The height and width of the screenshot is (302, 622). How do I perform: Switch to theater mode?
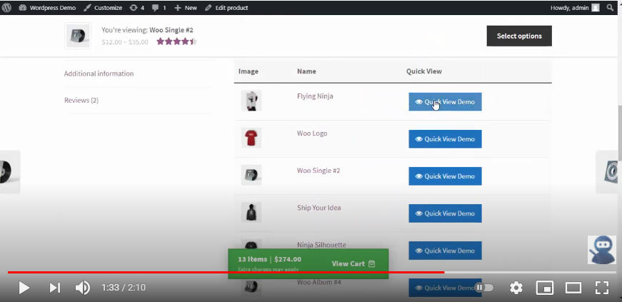pos(573,288)
